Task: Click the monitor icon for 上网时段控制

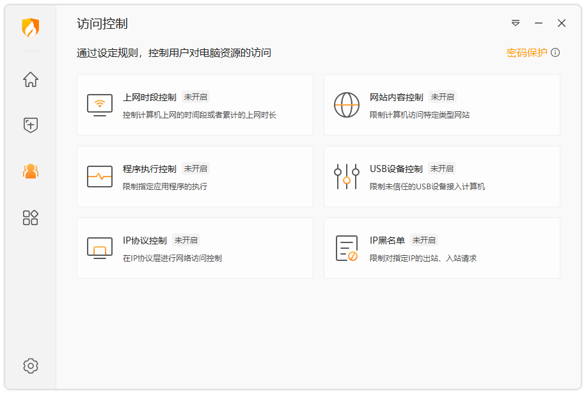Action: point(100,104)
